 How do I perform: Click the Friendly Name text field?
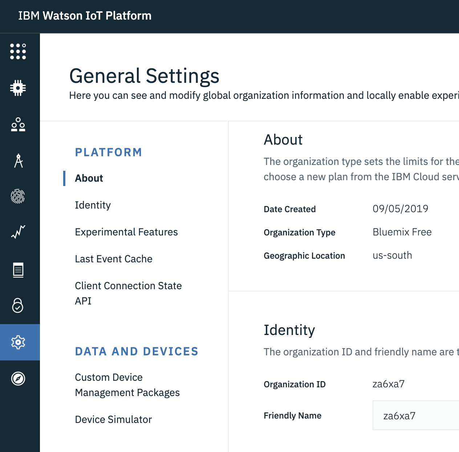[415, 416]
